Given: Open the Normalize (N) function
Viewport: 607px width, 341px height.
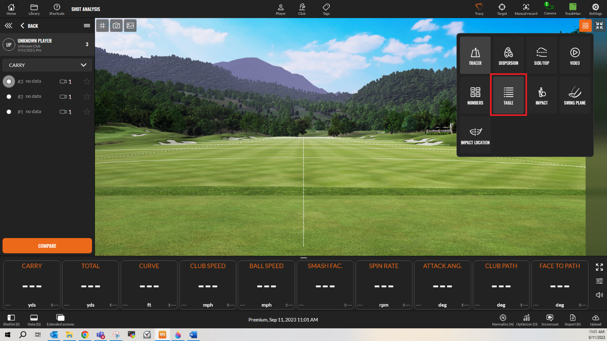Looking at the screenshot, I should pyautogui.click(x=503, y=319).
